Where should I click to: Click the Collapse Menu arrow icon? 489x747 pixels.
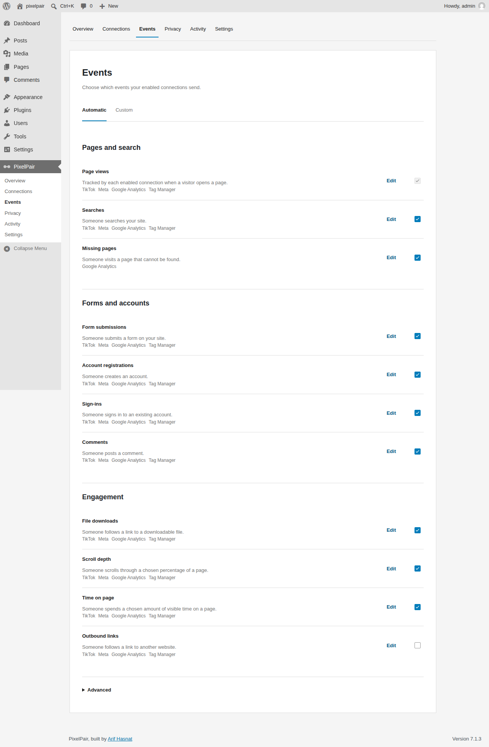click(7, 248)
